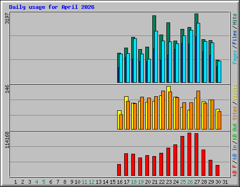The height and width of the screenshot is (187, 240).
Task: Click the green "Hits" legend word
Action: click(x=235, y=19)
